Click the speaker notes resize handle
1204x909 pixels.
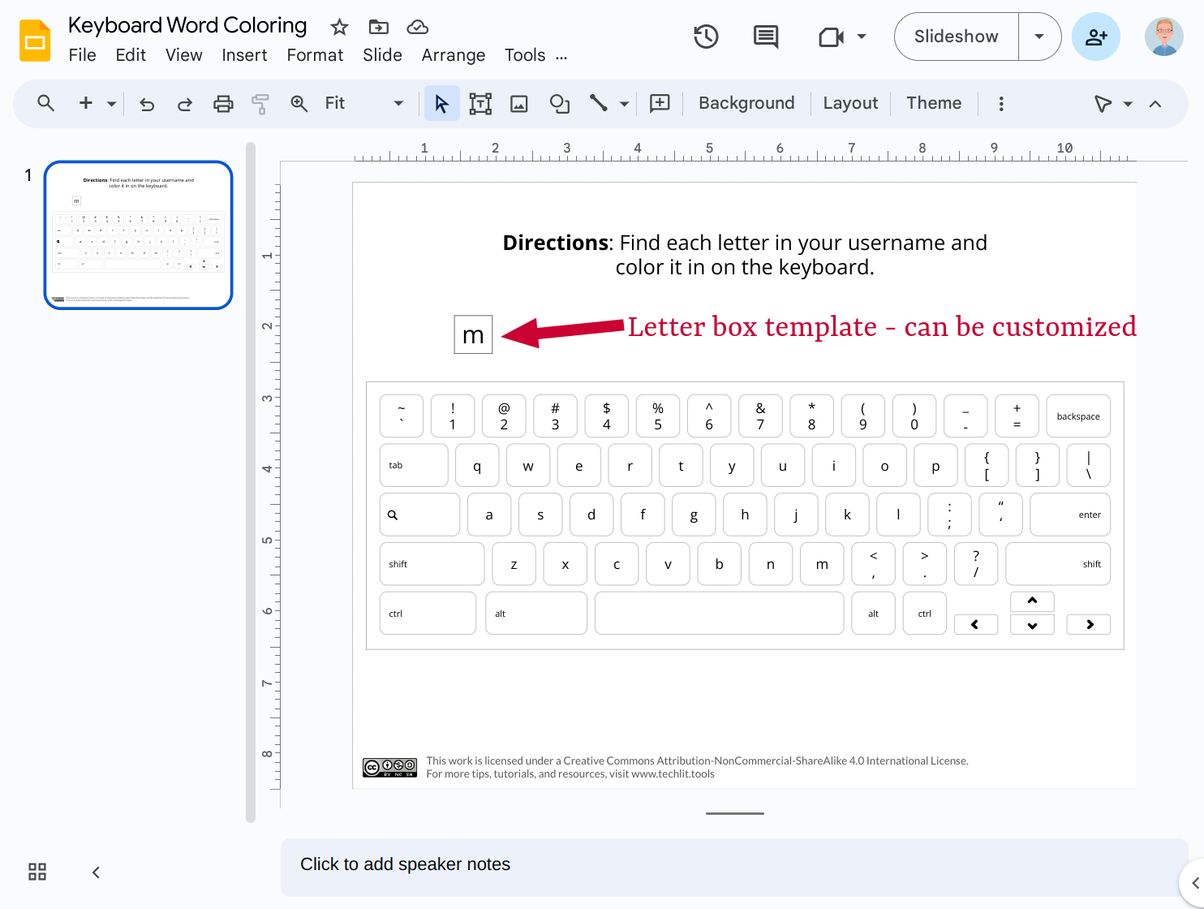735,813
